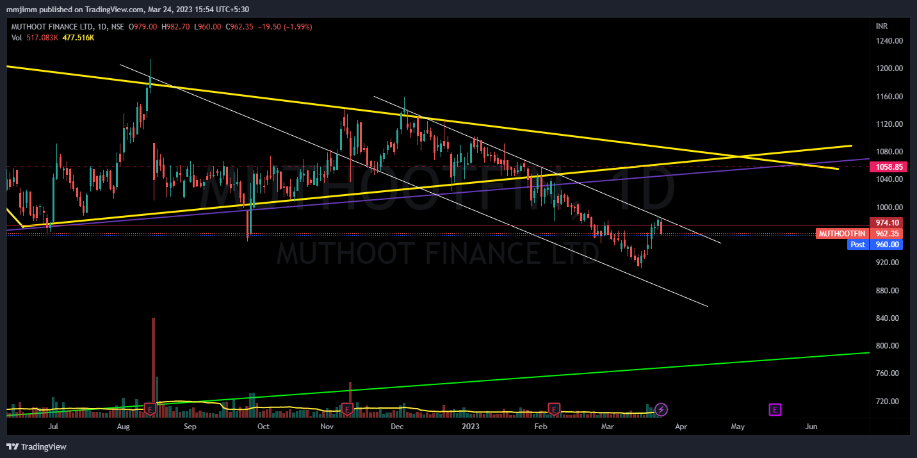The width and height of the screenshot is (917, 458).
Task: Click the May label on the time axis
Action: pyautogui.click(x=738, y=426)
